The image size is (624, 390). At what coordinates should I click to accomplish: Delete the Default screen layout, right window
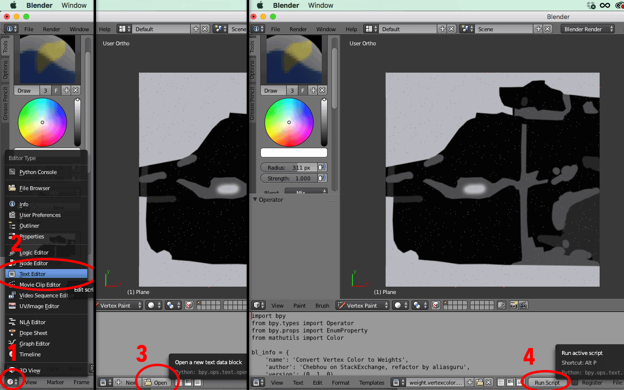[x=452, y=29]
